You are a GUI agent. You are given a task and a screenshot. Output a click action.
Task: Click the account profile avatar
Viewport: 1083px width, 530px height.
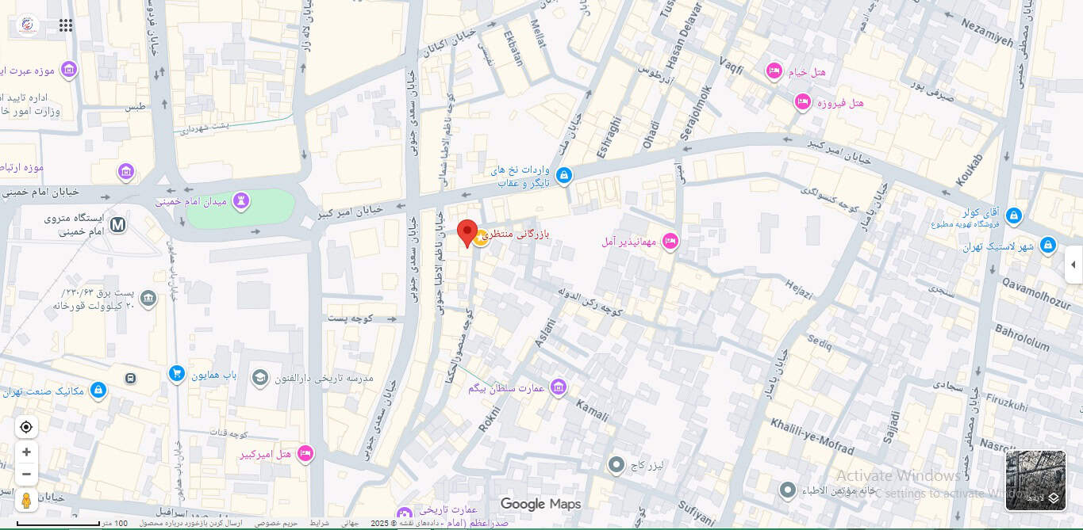27,25
